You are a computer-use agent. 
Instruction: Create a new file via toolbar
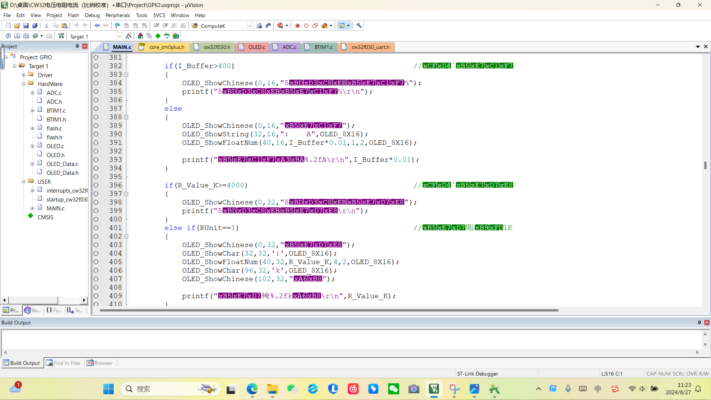tap(8, 26)
